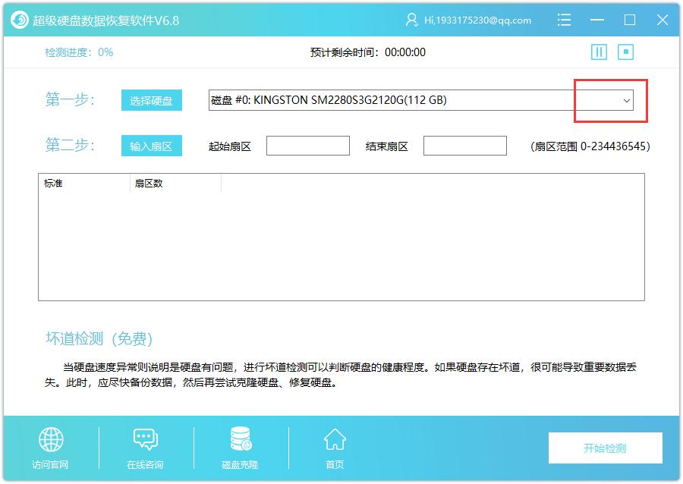Select the 在线咨询 chat icon

click(144, 442)
